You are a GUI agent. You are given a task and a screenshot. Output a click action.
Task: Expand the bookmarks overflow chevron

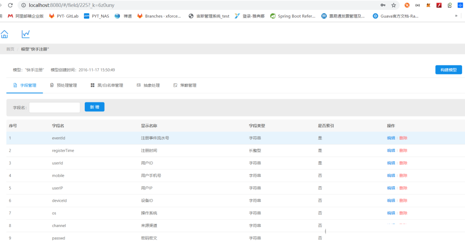click(x=456, y=16)
